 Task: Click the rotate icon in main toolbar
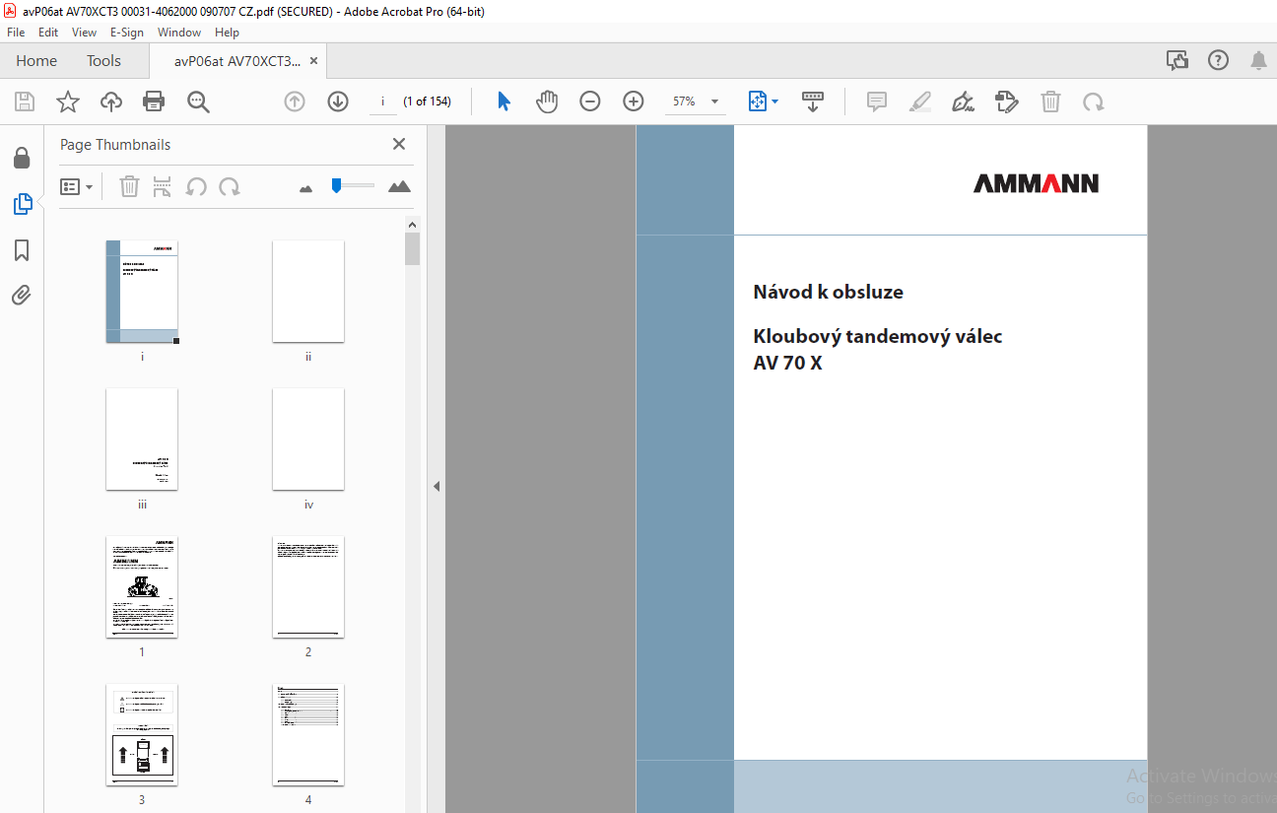(1093, 102)
